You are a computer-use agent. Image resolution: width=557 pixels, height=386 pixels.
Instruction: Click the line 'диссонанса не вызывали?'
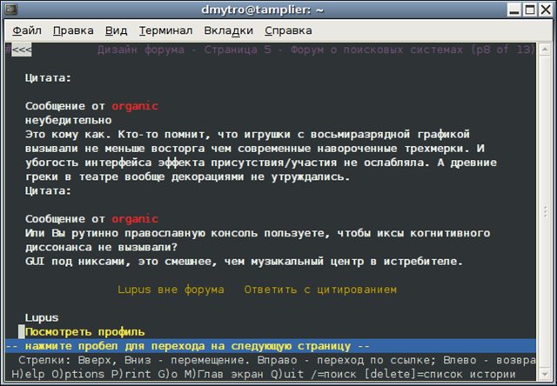click(x=101, y=247)
